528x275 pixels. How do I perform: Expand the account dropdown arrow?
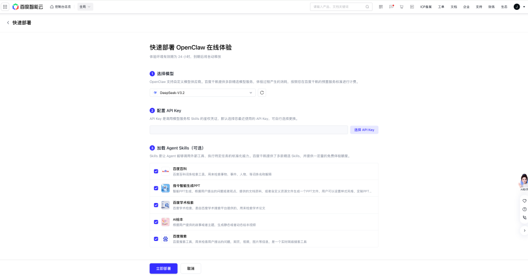(x=524, y=7)
